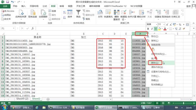
Task: Increase decimal places in mini toolbar
Action: pos(176,29)
